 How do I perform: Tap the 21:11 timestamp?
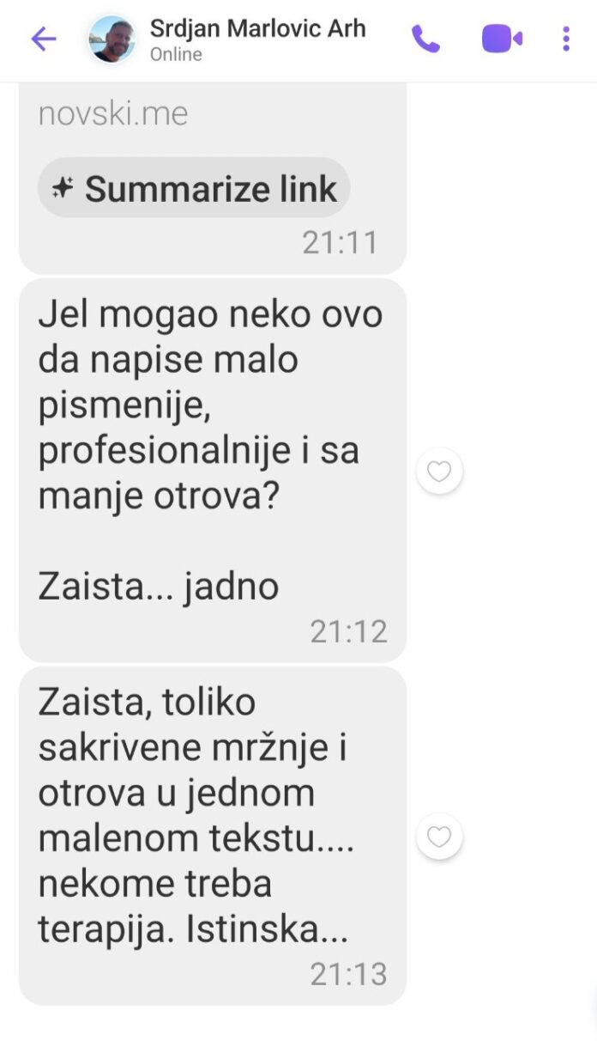pyautogui.click(x=340, y=243)
